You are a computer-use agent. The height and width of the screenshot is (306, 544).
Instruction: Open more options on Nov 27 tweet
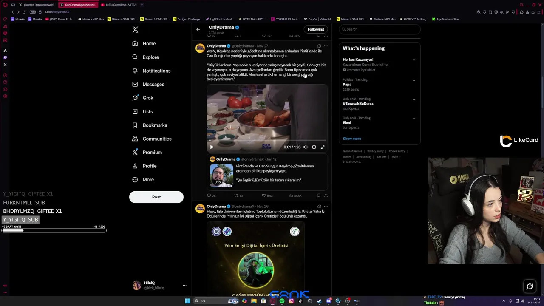click(x=326, y=46)
